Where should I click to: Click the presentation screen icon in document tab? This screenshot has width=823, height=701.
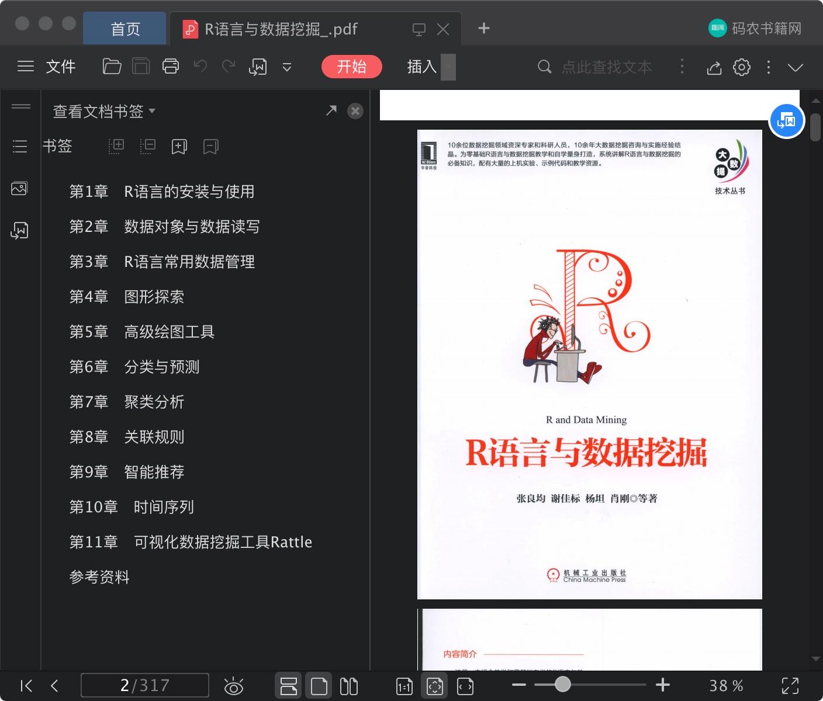click(x=419, y=29)
